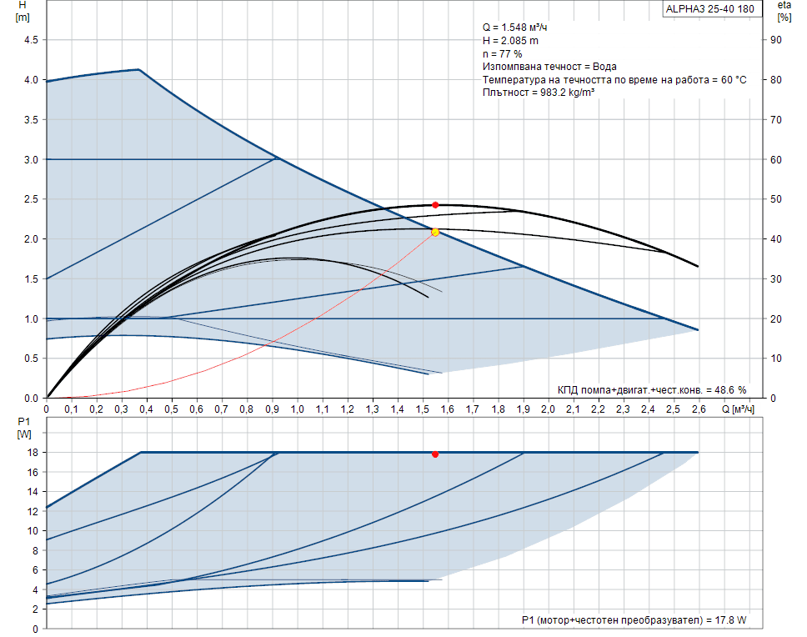The height and width of the screenshot is (637, 807).
Task: Click the eta [%] axis title
Action: click(784, 11)
